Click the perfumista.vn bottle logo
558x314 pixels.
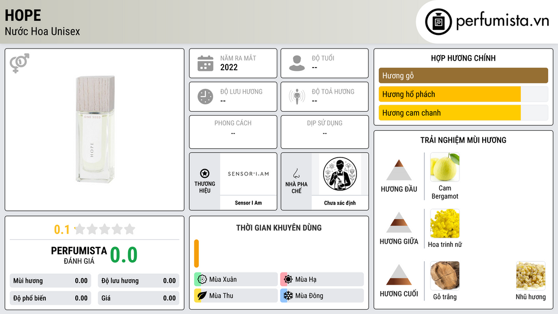[x=438, y=22]
